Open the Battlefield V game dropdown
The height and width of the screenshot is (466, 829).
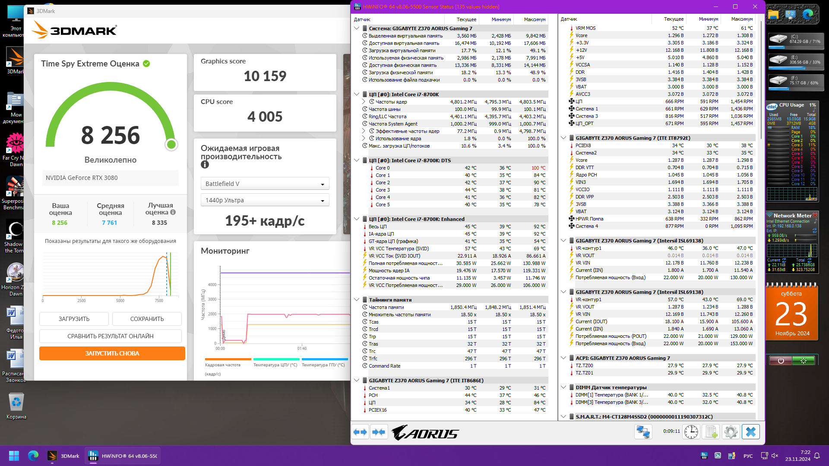[x=265, y=184]
